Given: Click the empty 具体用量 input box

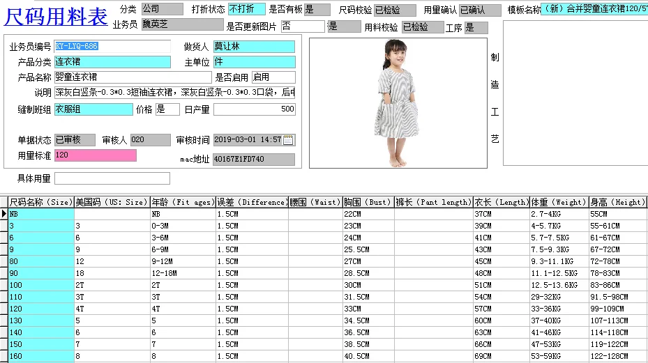Looking at the screenshot, I should 112,178.
